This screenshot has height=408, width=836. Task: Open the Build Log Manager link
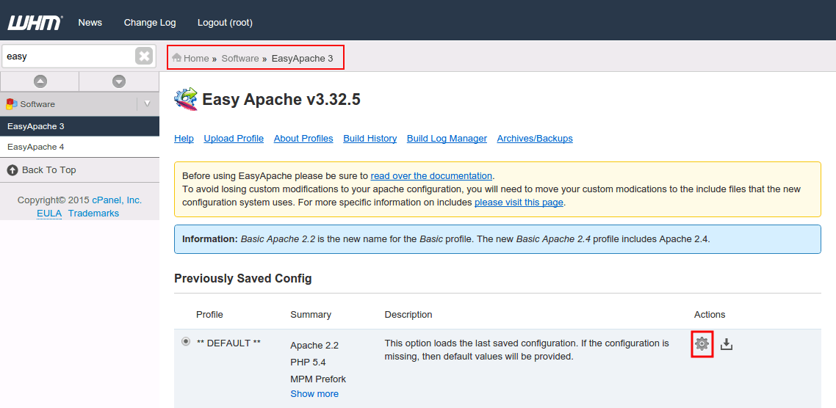447,139
